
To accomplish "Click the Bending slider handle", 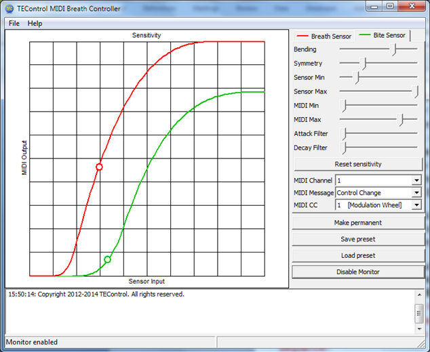I will tap(393, 49).
